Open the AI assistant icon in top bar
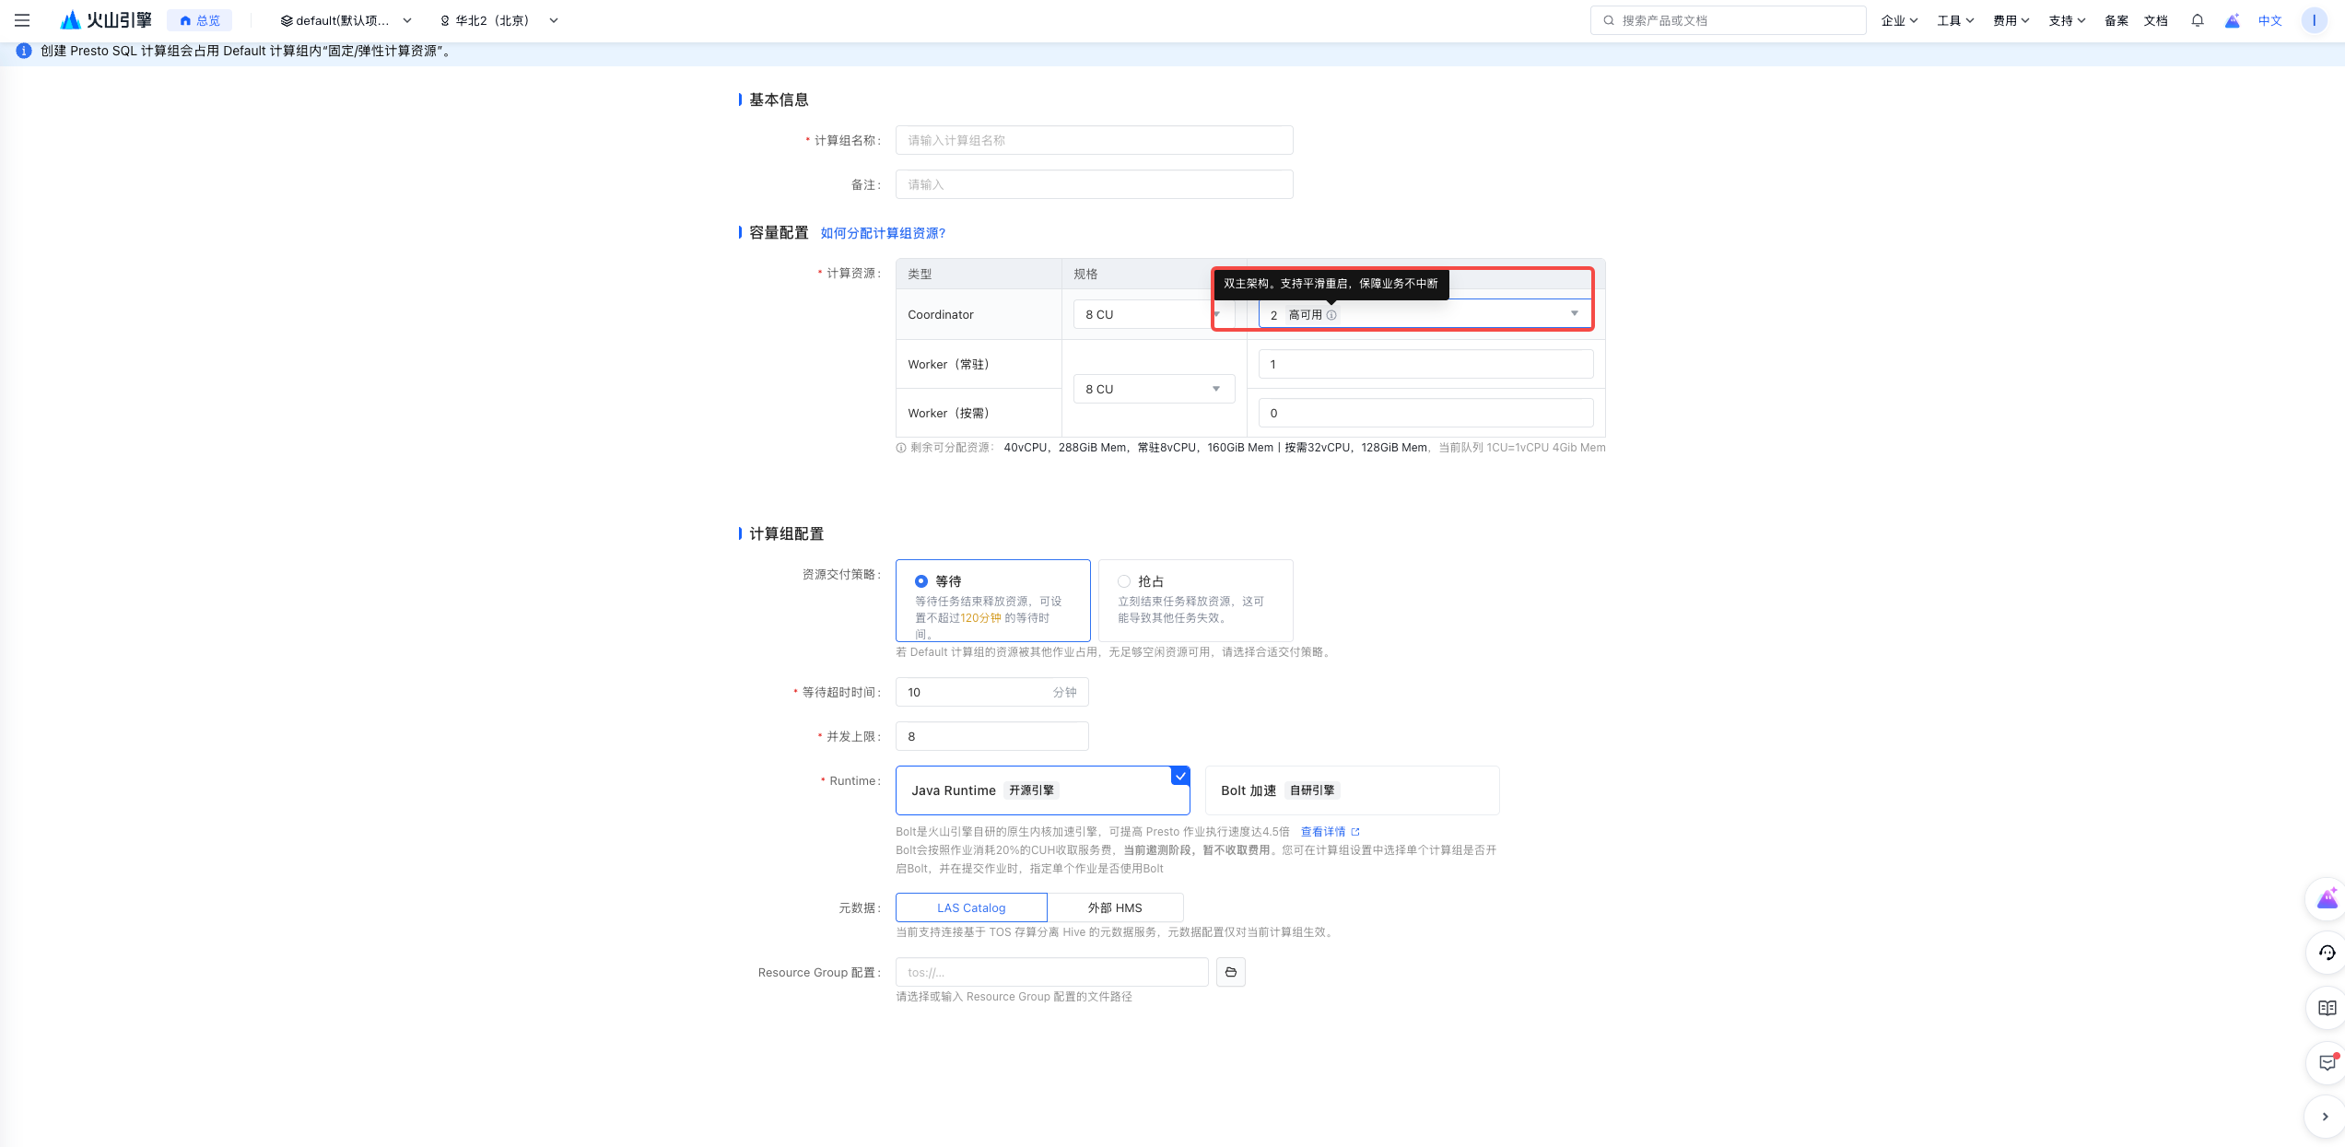Image resolution: width=2345 pixels, height=1147 pixels. point(2232,20)
